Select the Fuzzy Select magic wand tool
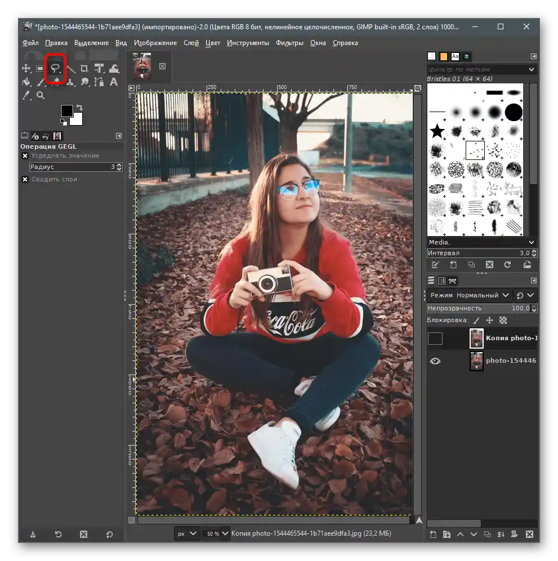 coord(70,68)
